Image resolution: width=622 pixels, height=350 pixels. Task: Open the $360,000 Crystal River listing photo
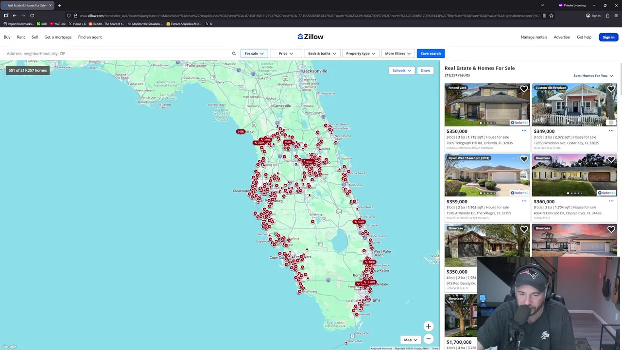point(574,175)
